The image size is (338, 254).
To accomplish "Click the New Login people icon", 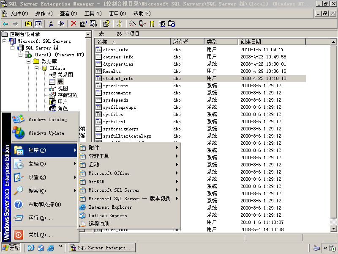I will (162, 24).
